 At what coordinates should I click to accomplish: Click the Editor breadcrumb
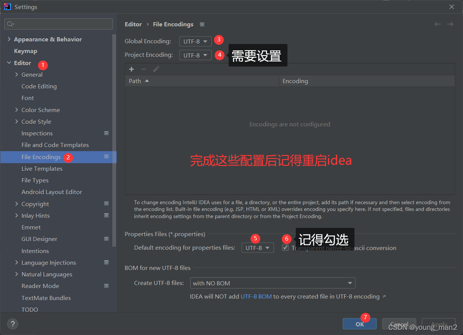(133, 24)
